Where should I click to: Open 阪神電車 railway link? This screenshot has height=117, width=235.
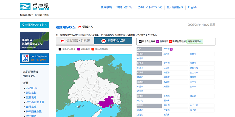pos(31,97)
